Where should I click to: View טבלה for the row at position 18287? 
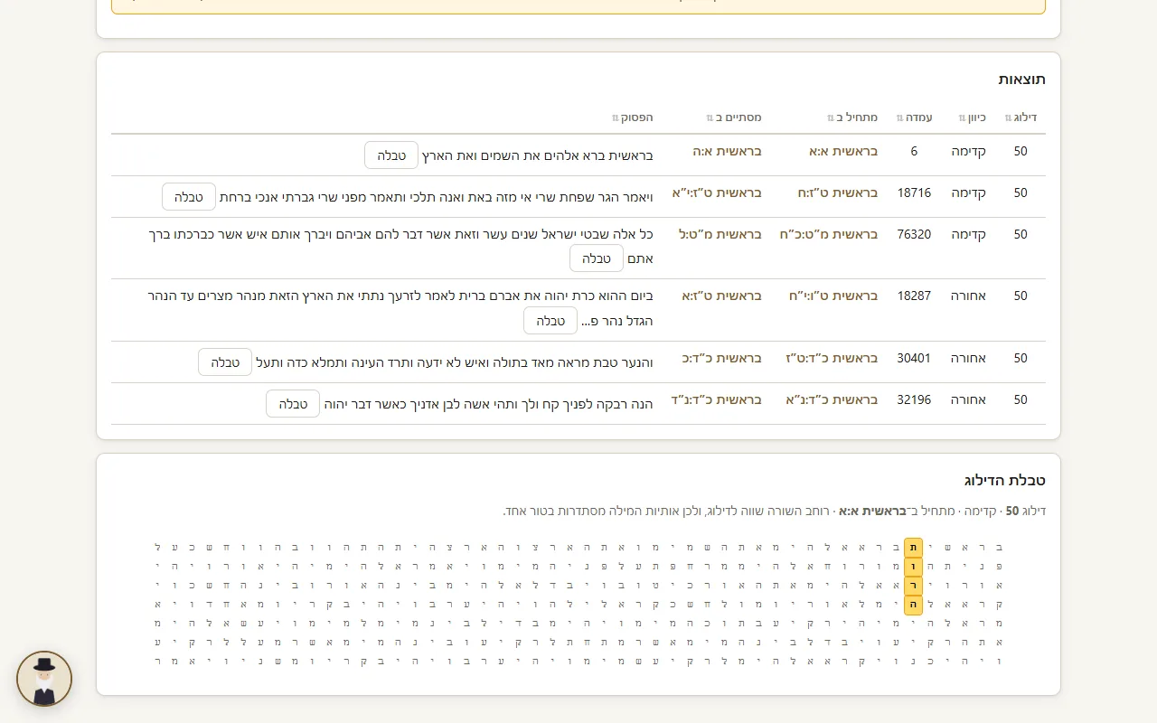[550, 321]
